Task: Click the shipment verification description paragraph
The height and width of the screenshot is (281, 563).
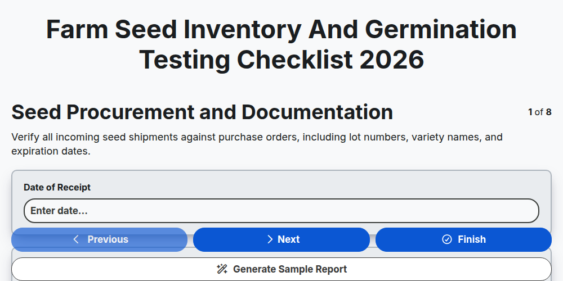Action: pyautogui.click(x=257, y=144)
